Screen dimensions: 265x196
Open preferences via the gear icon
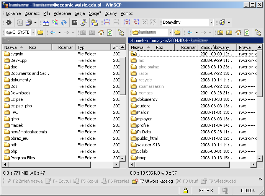coord(9,23)
